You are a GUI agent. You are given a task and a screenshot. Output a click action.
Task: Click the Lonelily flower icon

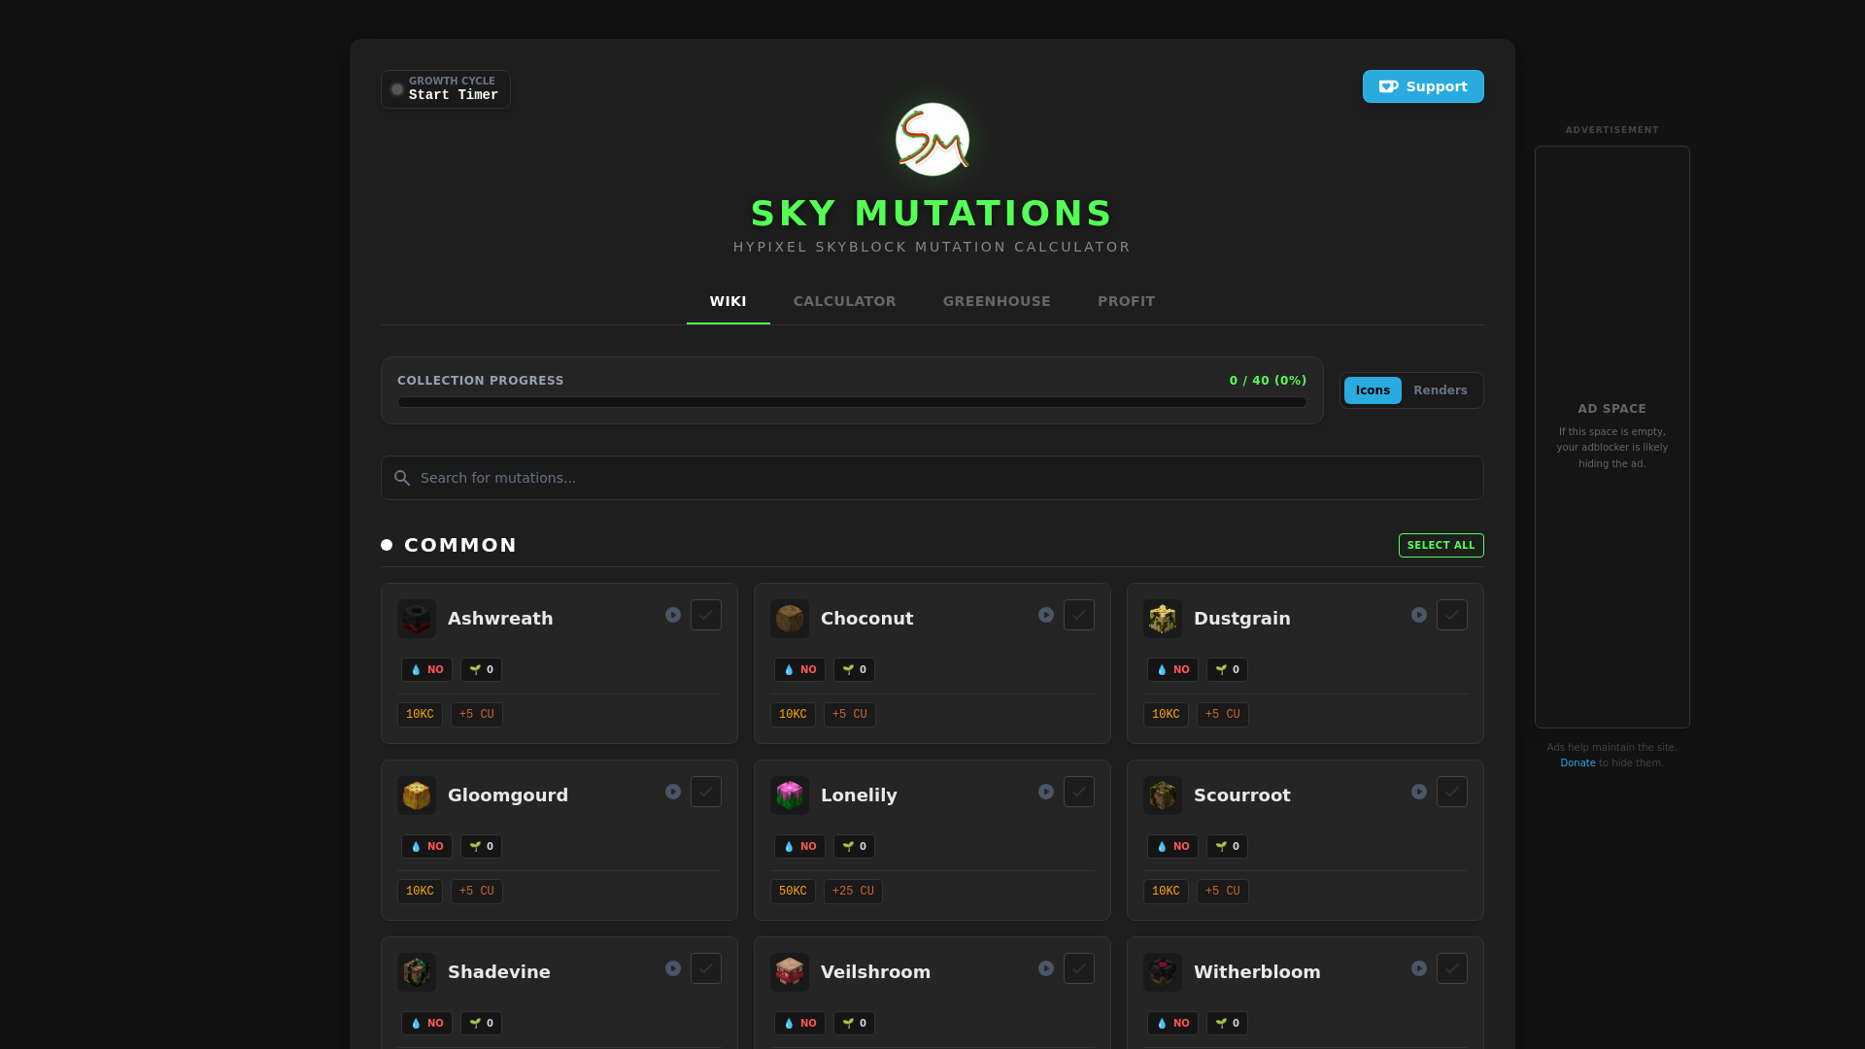tap(790, 795)
